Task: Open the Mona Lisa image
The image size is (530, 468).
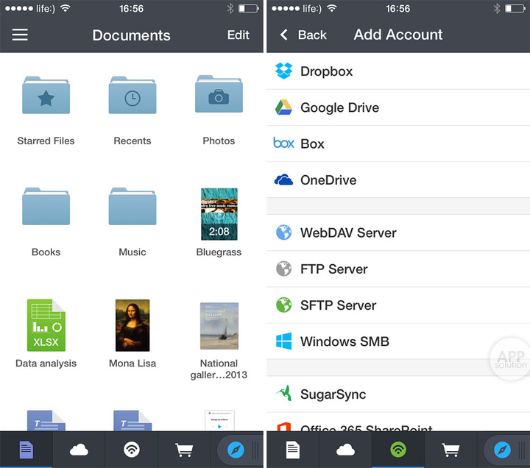Action: [132, 325]
